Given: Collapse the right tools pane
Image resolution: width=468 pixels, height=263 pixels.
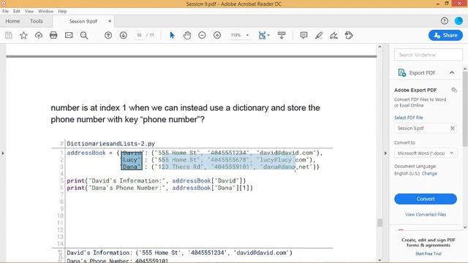Looking at the screenshot, I should tap(385, 153).
